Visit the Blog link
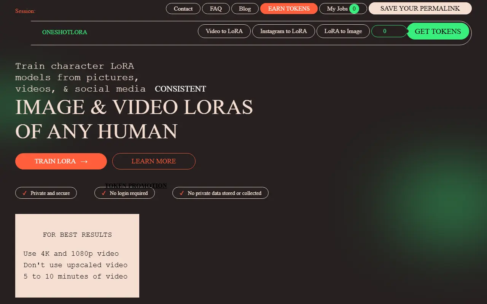This screenshot has height=304, width=487. coord(245,8)
